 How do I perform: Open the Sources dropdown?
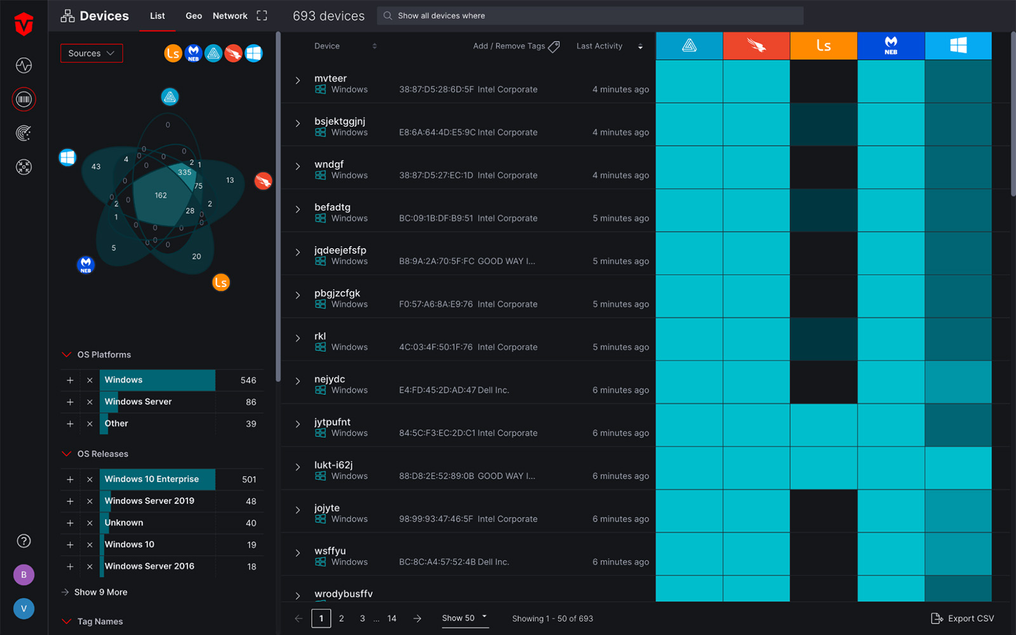coord(91,53)
